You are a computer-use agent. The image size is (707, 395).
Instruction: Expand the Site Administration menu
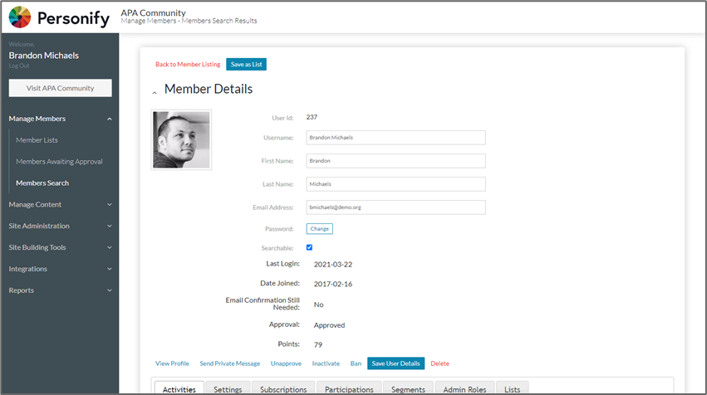pyautogui.click(x=110, y=226)
